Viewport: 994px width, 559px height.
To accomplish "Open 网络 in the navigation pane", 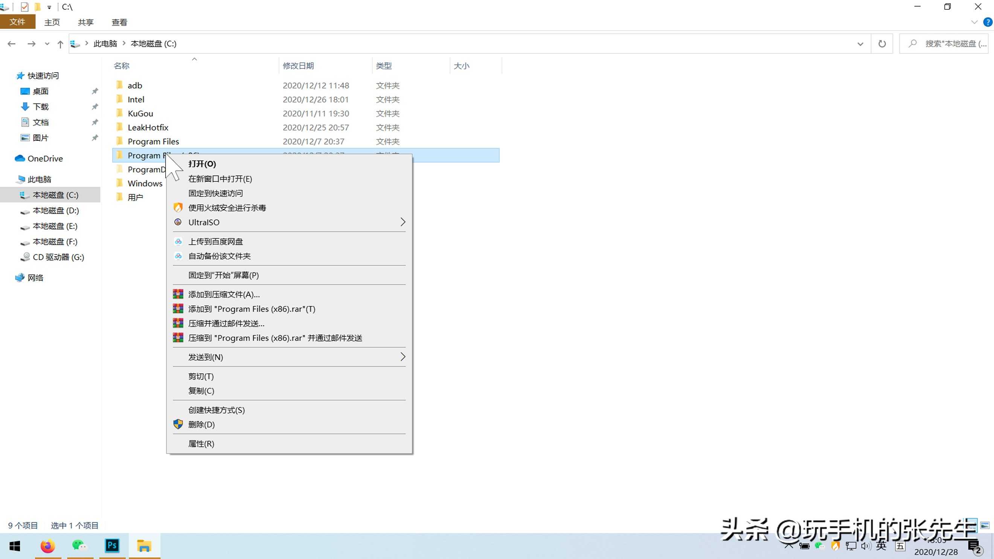I will (35, 278).
